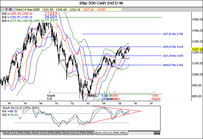203x139 pixels.
Task: Click the left tab-scroll arrow at bottom right
Action: tap(155, 133)
